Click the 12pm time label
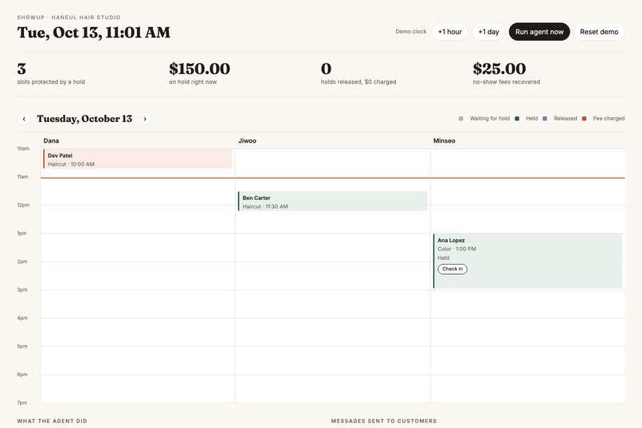Viewport: 642px width, 428px height. (x=23, y=205)
